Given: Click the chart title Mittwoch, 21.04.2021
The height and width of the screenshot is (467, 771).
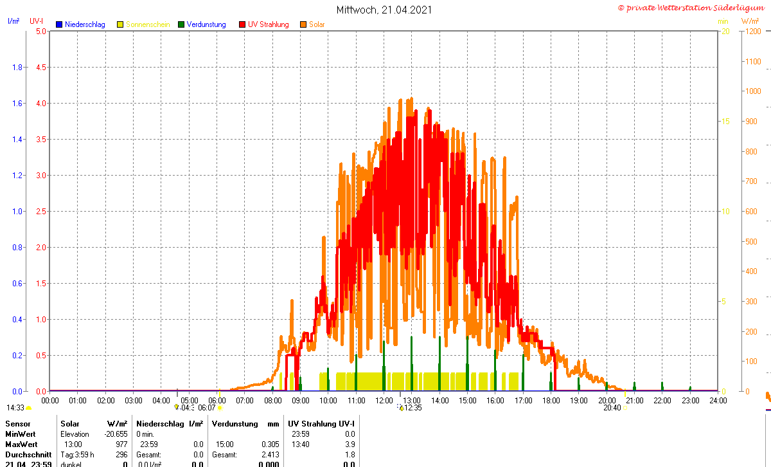Looking at the screenshot, I should pyautogui.click(x=384, y=10).
